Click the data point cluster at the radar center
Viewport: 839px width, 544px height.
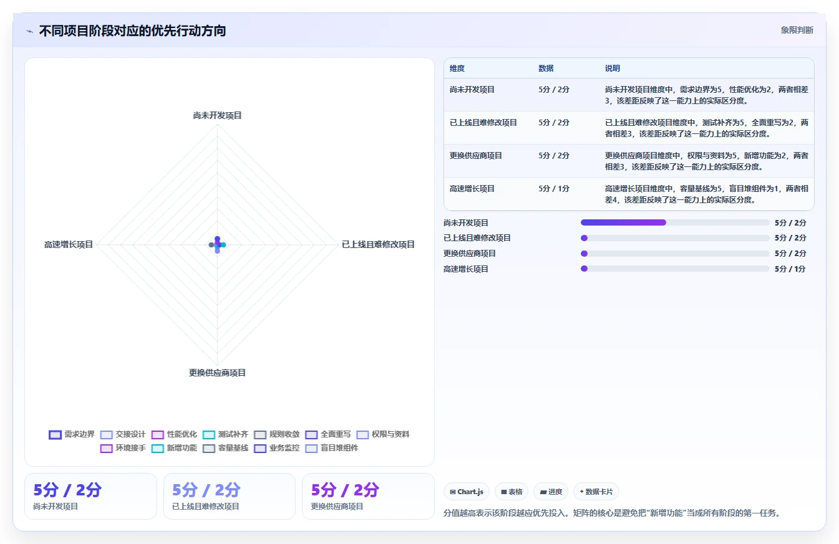click(217, 245)
